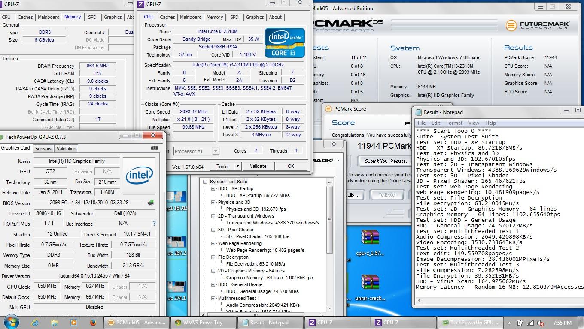Screen dimensions: 584x329
Task: Collapse the HDD - General Usage node
Action: [x=214, y=284]
